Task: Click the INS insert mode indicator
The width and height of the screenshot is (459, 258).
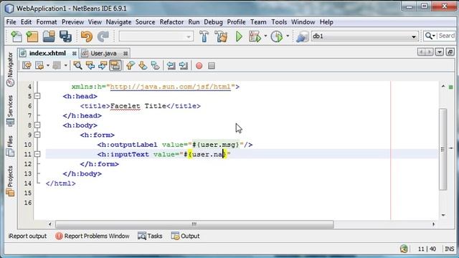Action: (x=450, y=249)
